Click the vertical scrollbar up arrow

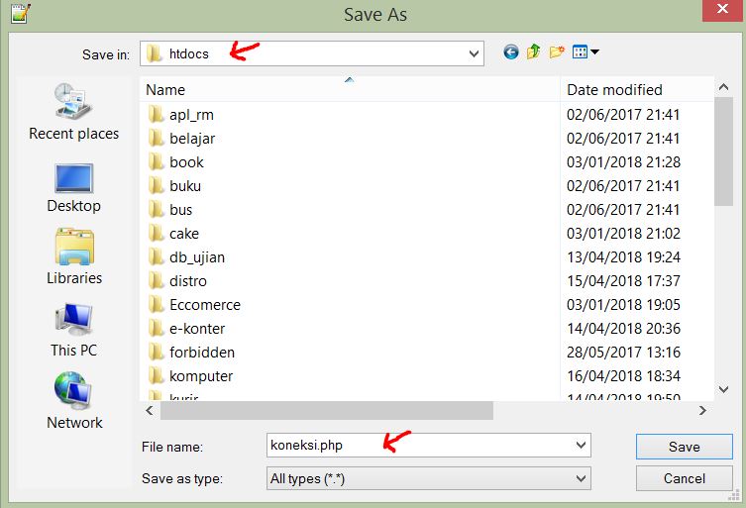tap(723, 87)
